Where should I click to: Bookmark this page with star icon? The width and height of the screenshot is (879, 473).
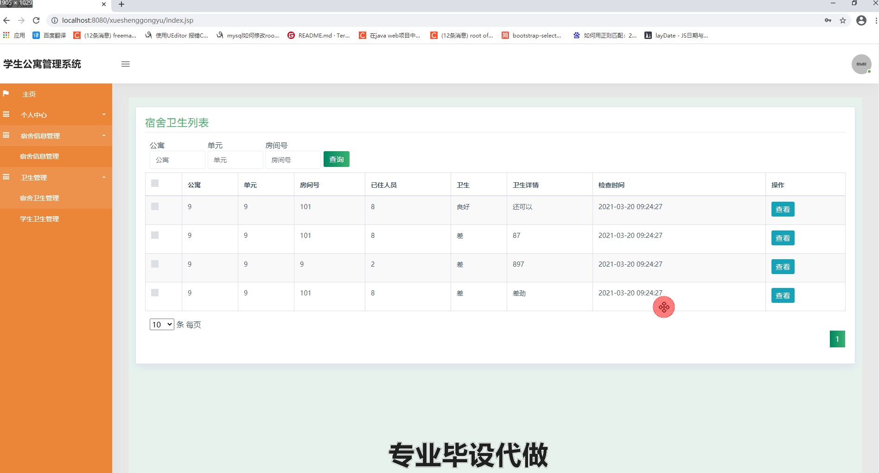[x=843, y=20]
